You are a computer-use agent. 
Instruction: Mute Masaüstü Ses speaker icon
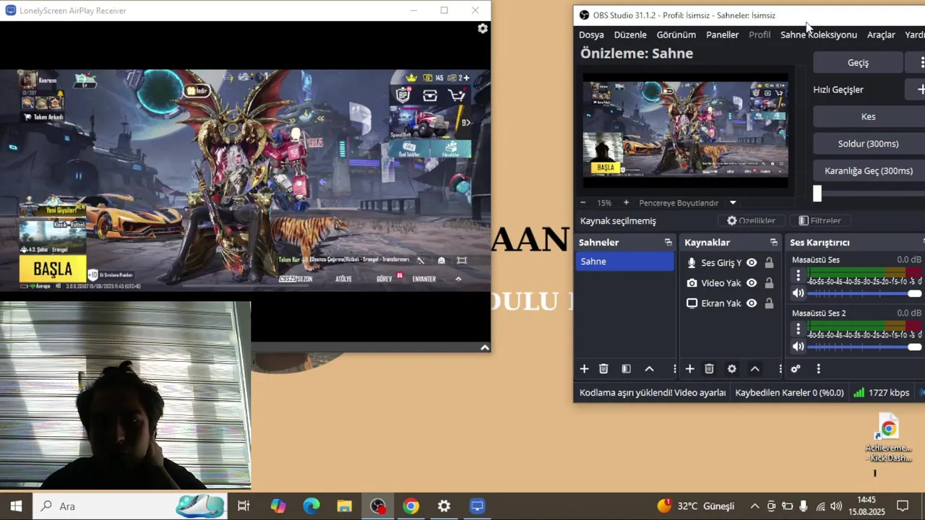798,293
